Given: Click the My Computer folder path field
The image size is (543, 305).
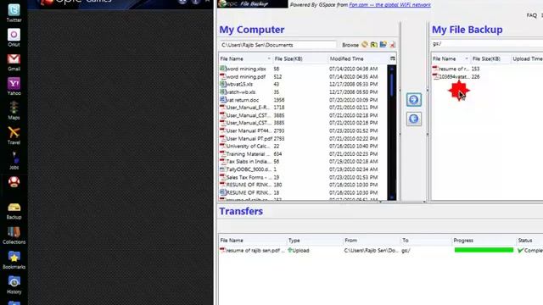Looking at the screenshot, I should point(277,45).
